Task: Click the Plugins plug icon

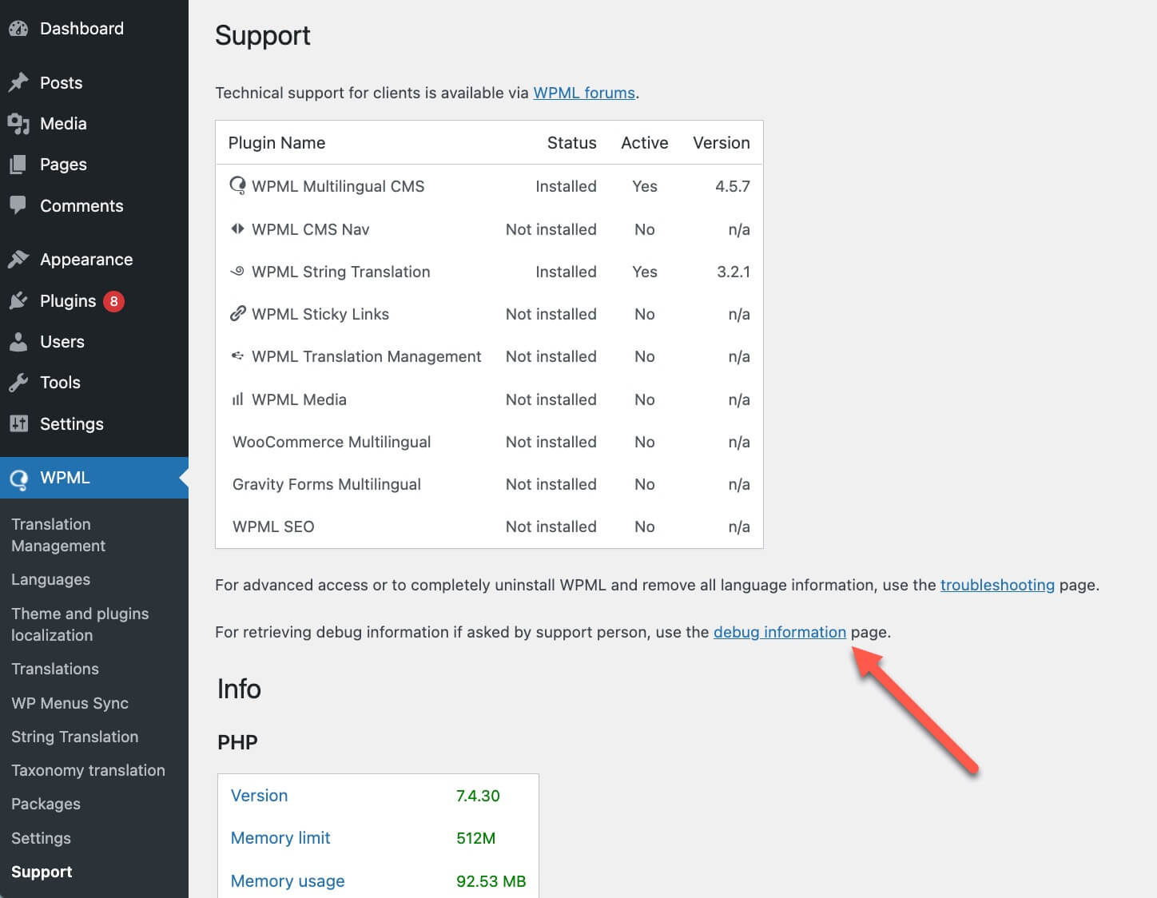Action: 18,301
